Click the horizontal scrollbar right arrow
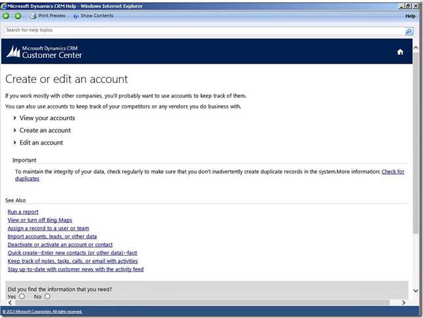 pyautogui.click(x=403, y=303)
